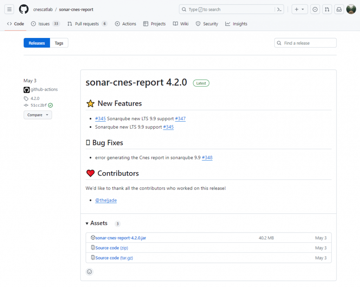Open the Wiki tab

[x=181, y=24]
